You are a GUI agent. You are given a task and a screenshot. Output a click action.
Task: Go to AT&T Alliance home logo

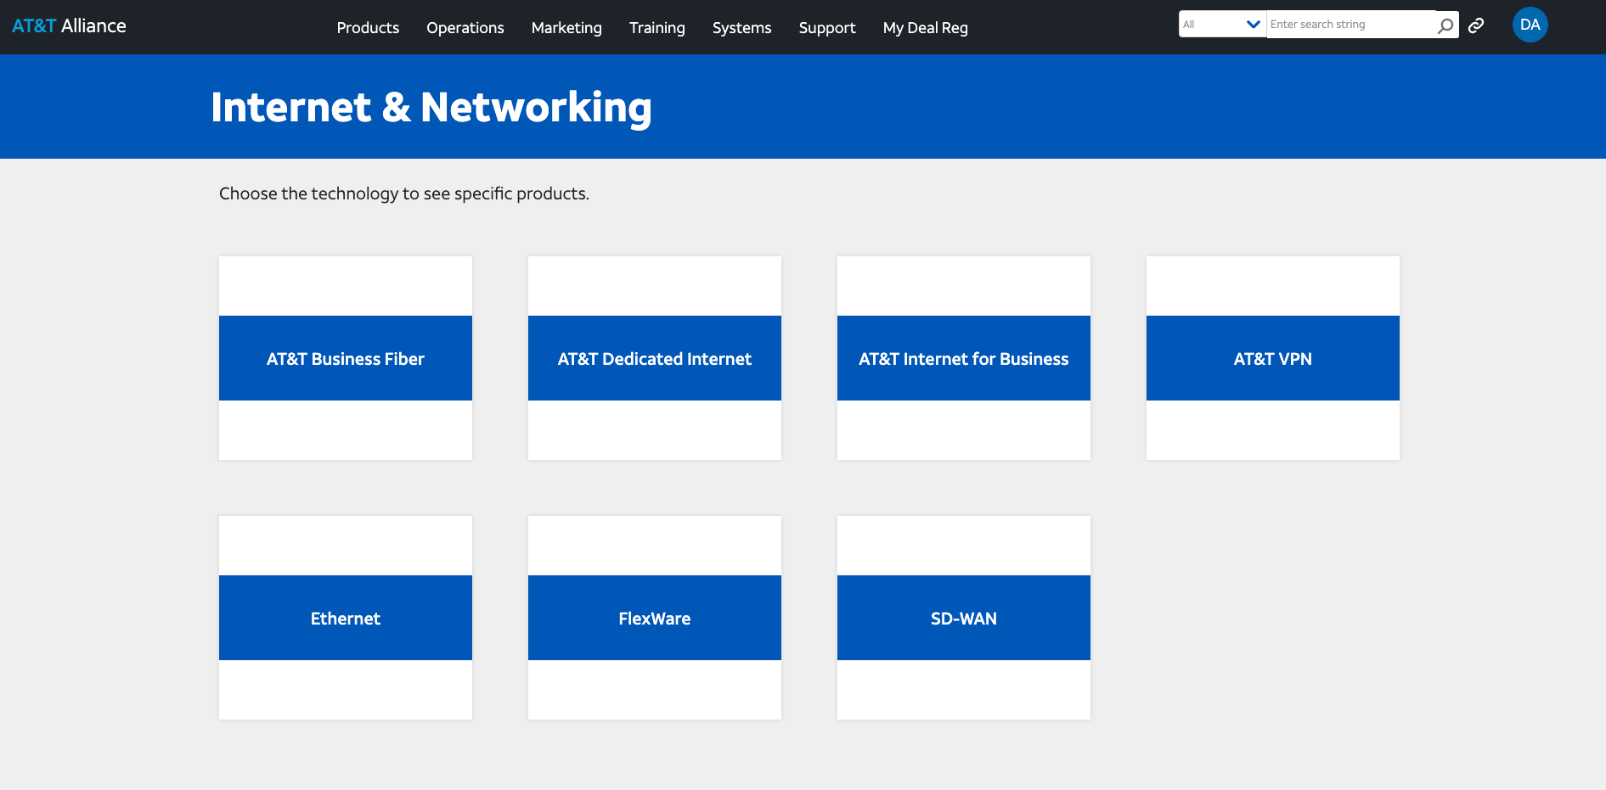69,26
